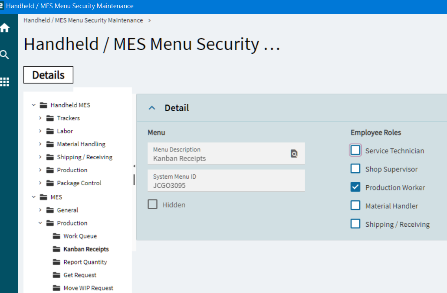
Task: Enable the Shipping / Receiving role checkbox
Action: pyautogui.click(x=355, y=224)
